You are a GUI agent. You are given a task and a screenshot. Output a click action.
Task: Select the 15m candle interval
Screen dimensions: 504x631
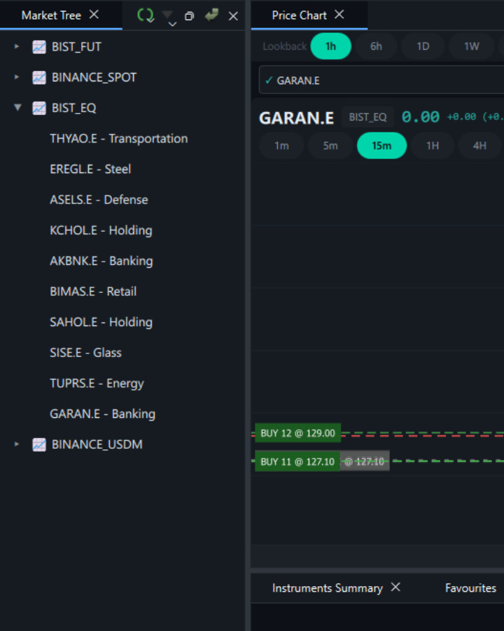tap(381, 146)
